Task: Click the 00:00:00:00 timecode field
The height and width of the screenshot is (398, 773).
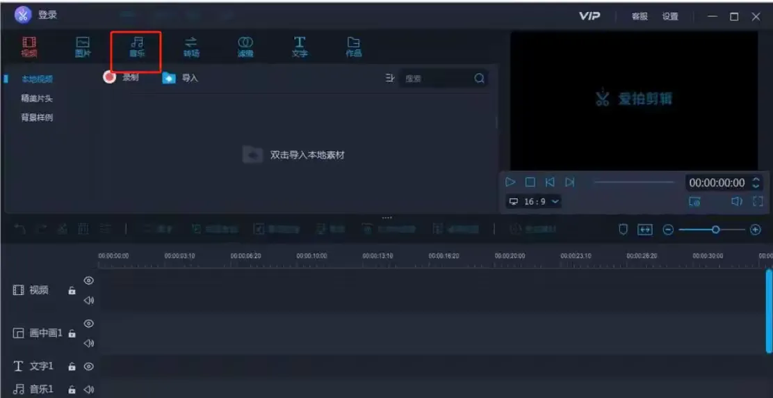Action: point(717,183)
